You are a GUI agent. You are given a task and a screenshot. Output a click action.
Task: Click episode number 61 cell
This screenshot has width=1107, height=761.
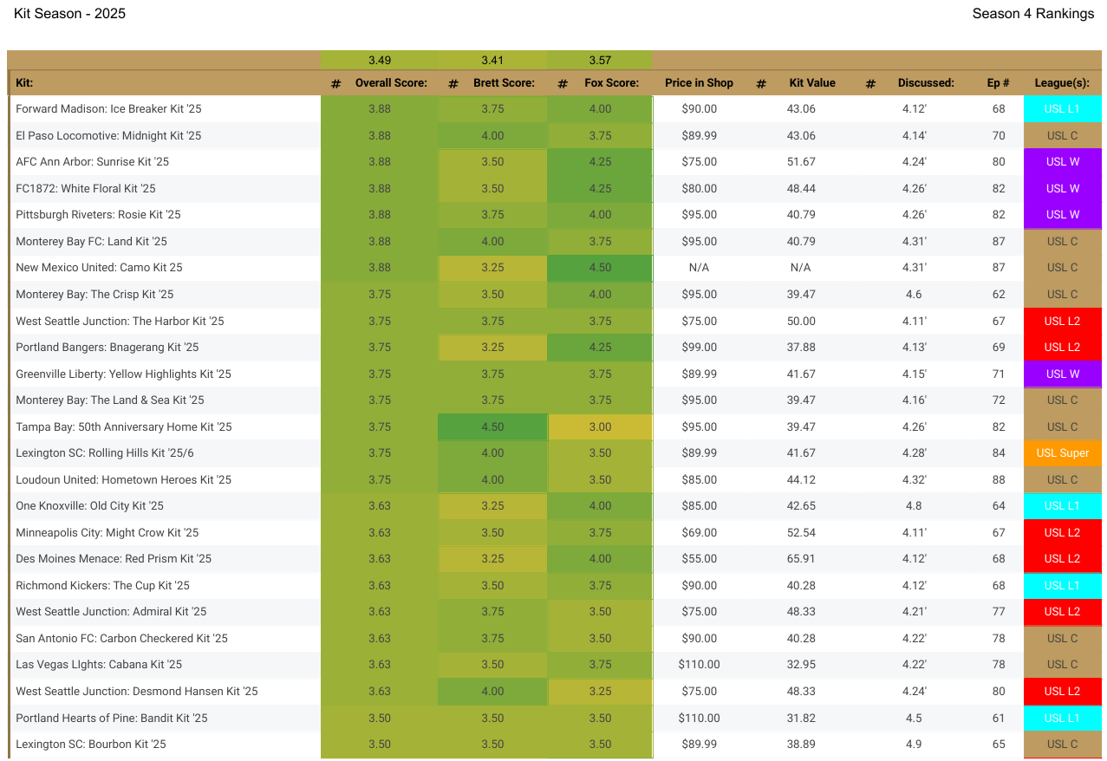pyautogui.click(x=999, y=719)
